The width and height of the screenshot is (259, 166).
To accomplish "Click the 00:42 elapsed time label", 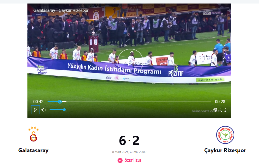I will tap(38, 102).
